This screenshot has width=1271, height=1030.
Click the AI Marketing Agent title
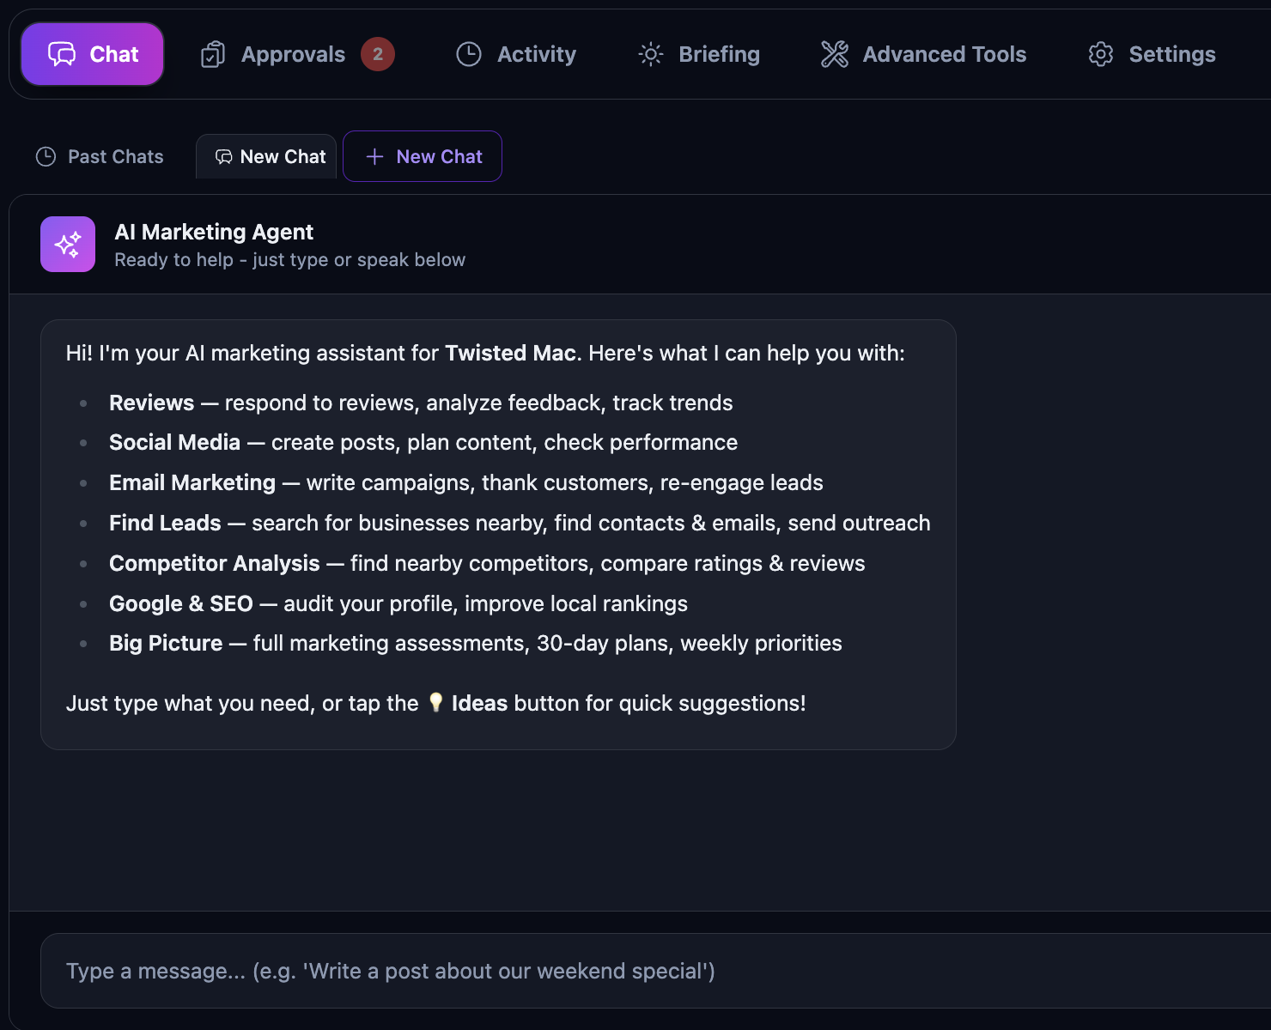[x=214, y=232]
